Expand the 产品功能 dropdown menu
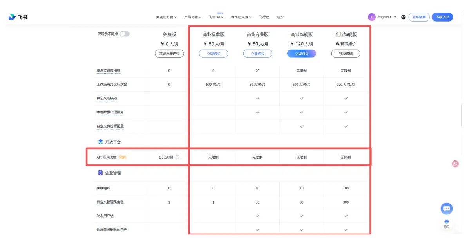This screenshot has width=467, height=245. pos(192,17)
